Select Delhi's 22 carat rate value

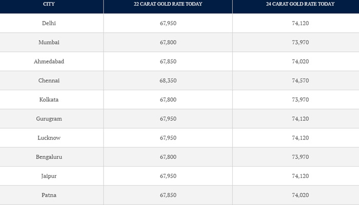point(168,23)
